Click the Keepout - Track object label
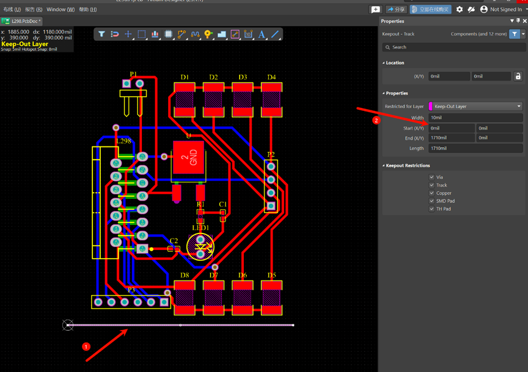The width and height of the screenshot is (528, 372). coord(398,34)
